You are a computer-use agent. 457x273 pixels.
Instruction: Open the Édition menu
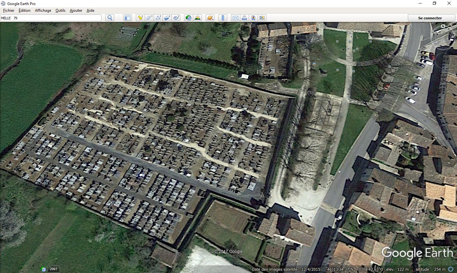point(24,10)
